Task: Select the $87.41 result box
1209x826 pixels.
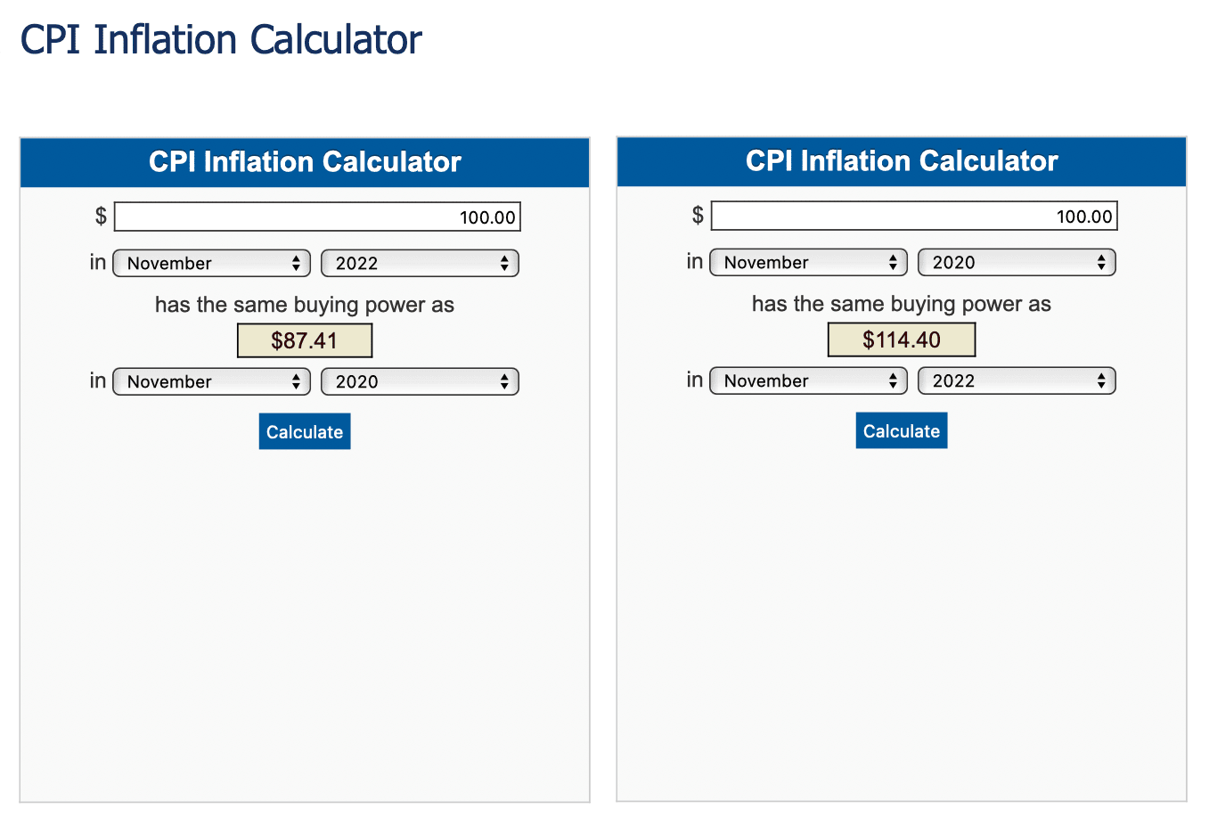Action: click(304, 339)
